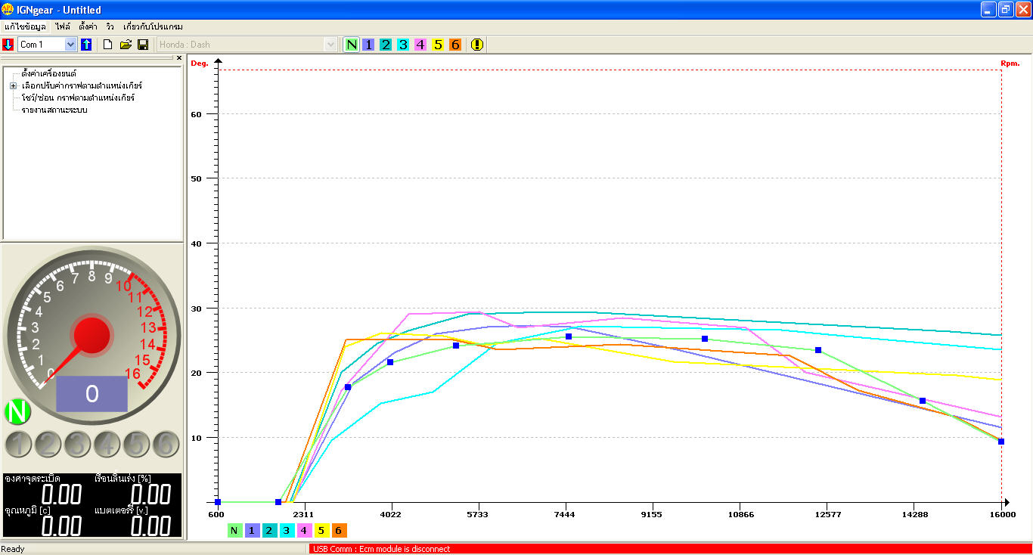Viewport: 1033px width, 555px height.
Task: Click the yellow exclamation warning icon
Action: point(476,45)
